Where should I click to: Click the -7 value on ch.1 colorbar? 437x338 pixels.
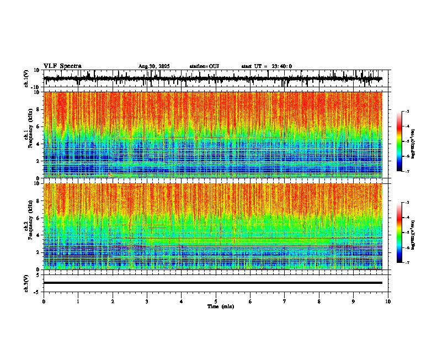407,171
